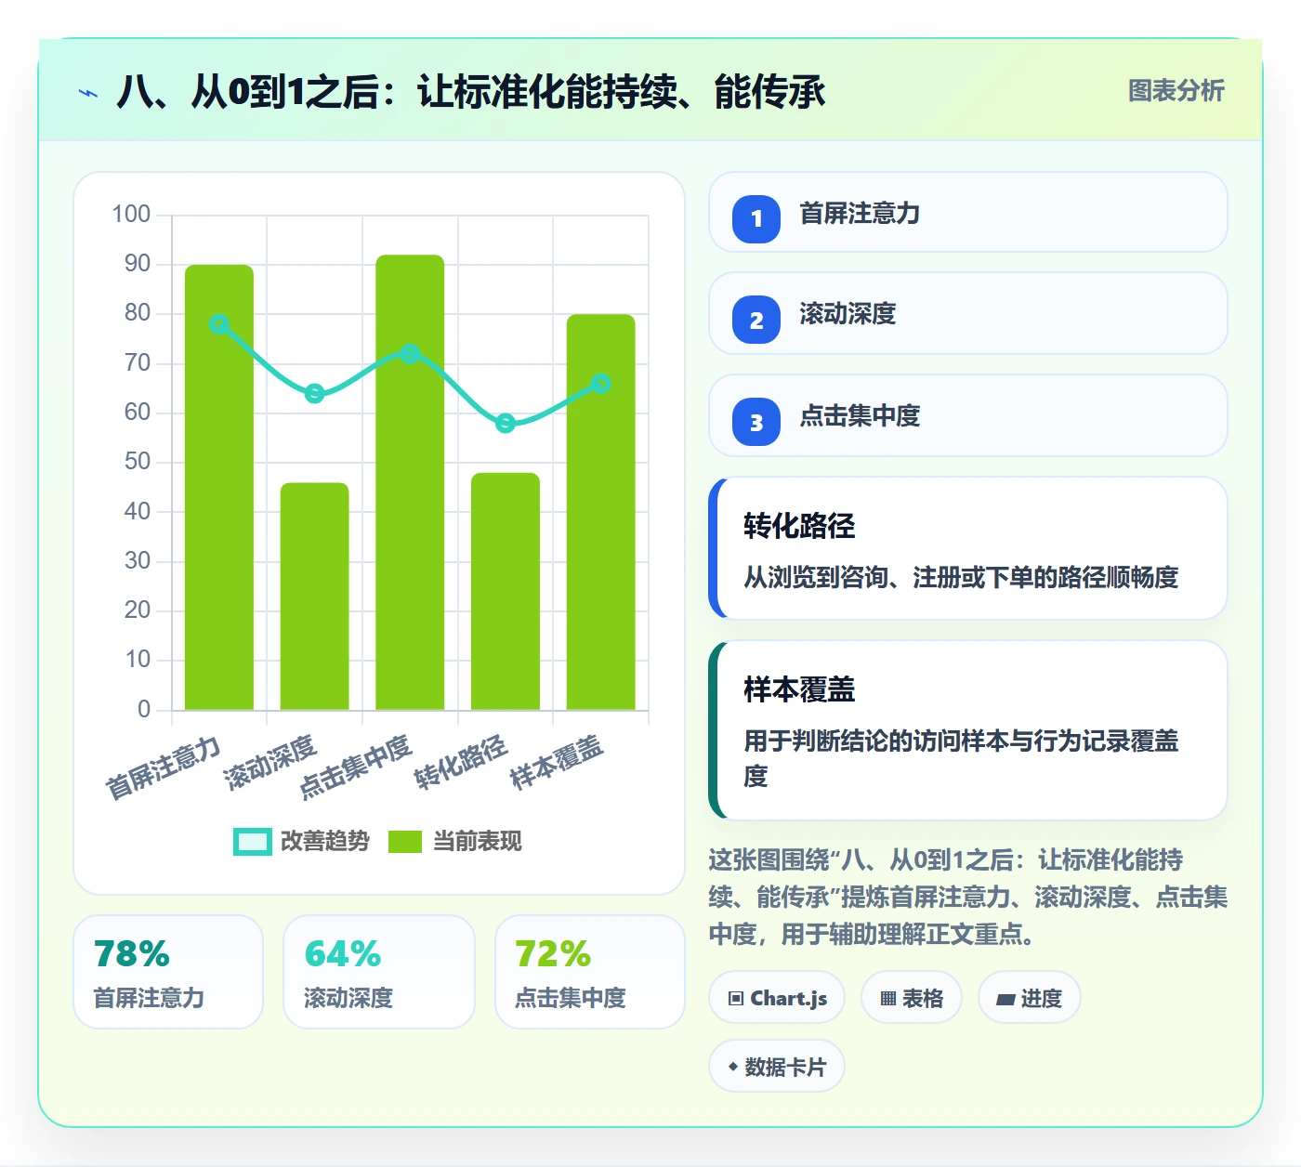Click the 64% 滚动深度 stat card
The image size is (1301, 1167).
pyautogui.click(x=379, y=972)
